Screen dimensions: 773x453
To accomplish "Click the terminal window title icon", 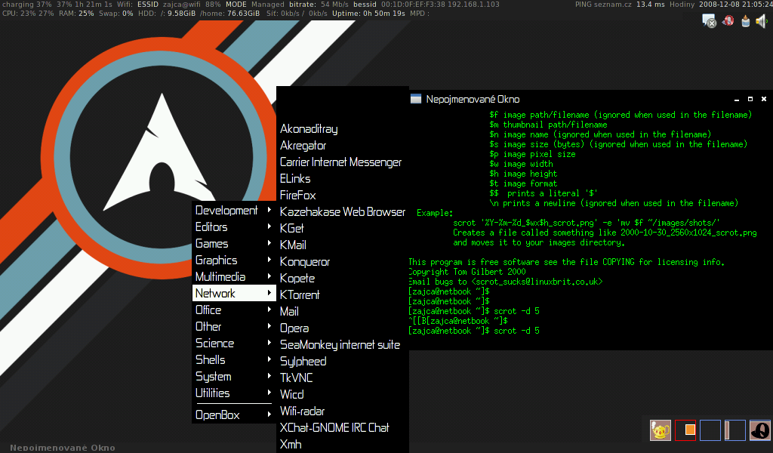I will point(416,99).
